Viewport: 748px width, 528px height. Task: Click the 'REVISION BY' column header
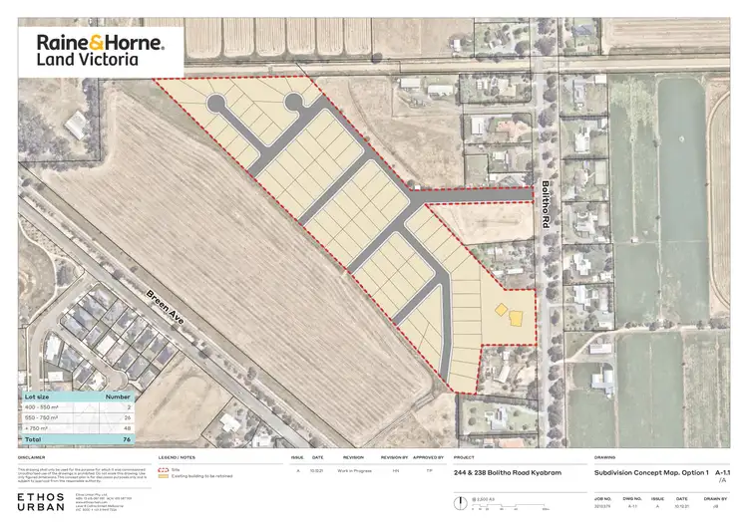pyautogui.click(x=395, y=457)
